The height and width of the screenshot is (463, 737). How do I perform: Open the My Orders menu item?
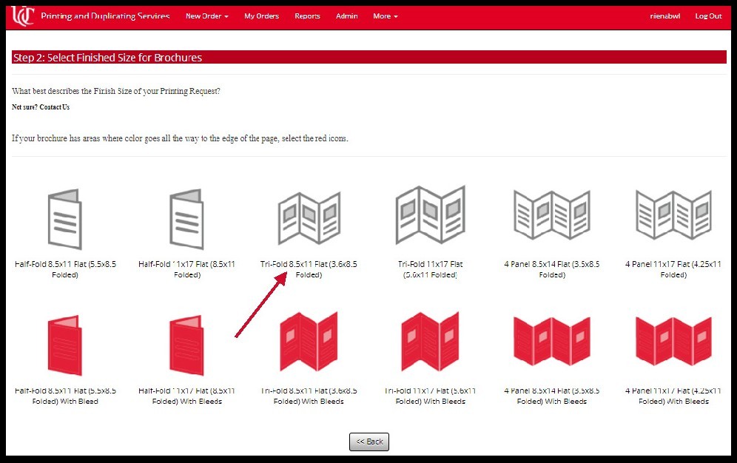[261, 15]
